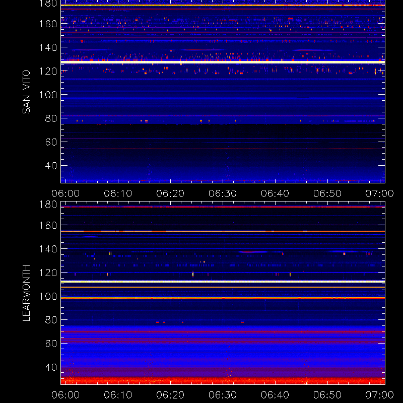The height and width of the screenshot is (403, 403).
Task: Click 07:00 time label under Learmonth plot
Action: [380, 395]
